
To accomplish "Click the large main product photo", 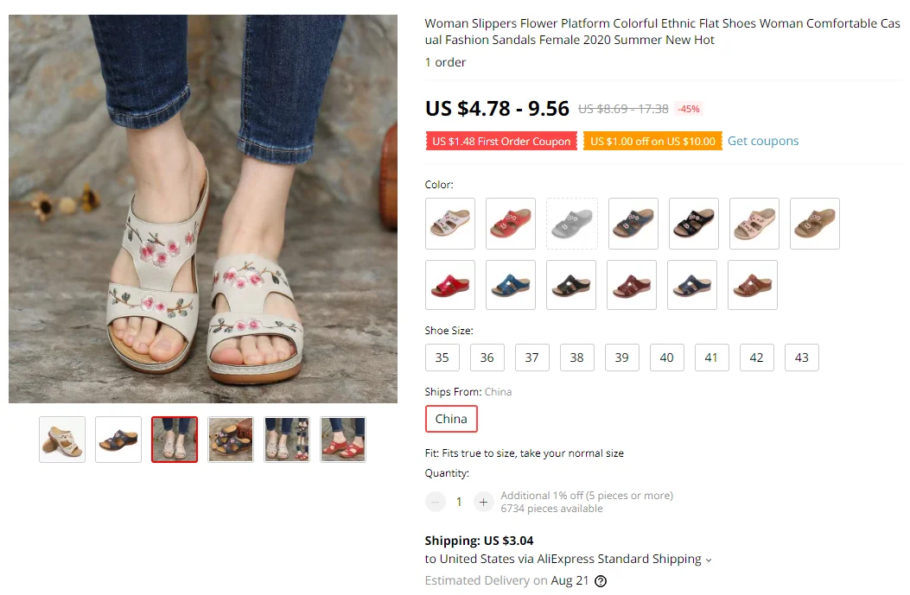I will tap(203, 209).
